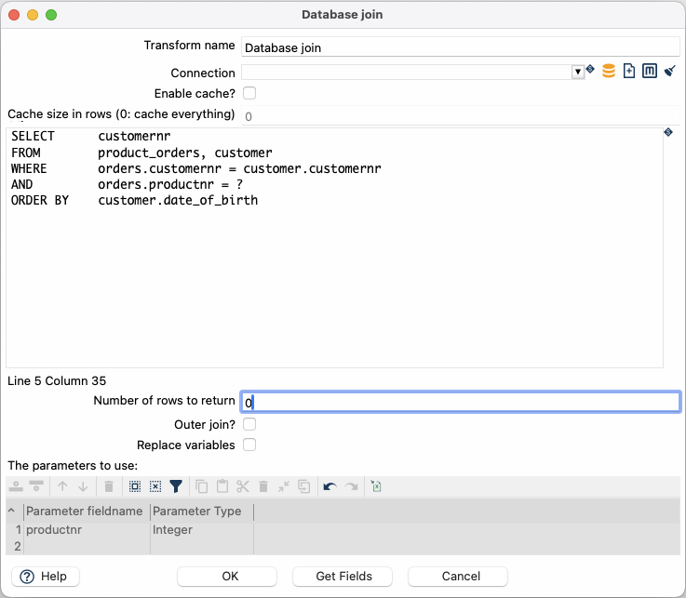Click the select-all rows icon in parameters toolbar
This screenshot has height=598, width=686.
[135, 486]
